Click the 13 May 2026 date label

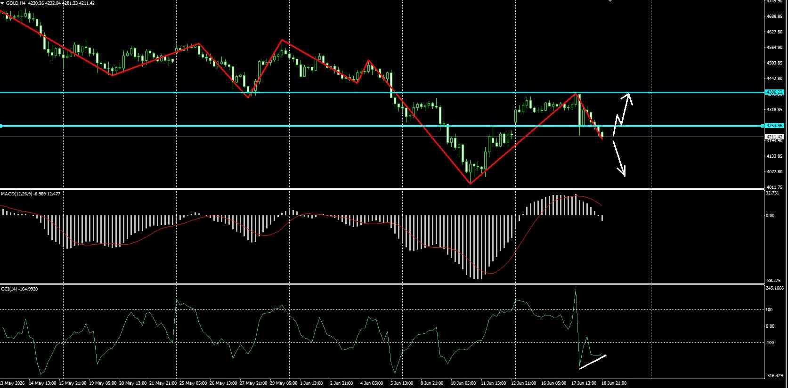click(x=13, y=383)
